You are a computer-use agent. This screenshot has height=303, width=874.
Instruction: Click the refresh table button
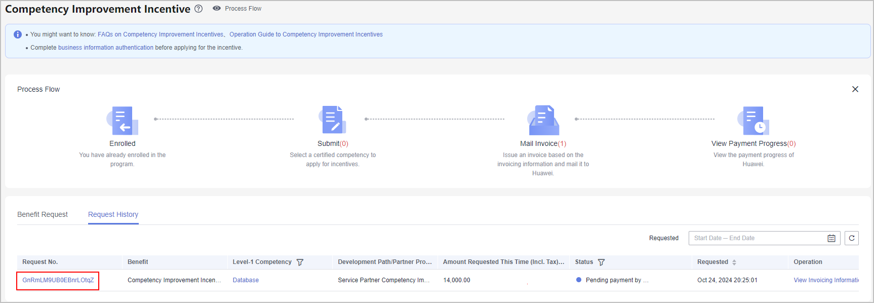click(x=852, y=238)
